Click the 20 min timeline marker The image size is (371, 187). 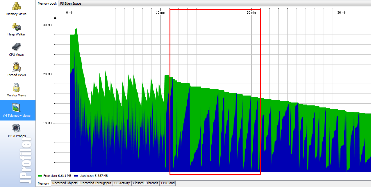coord(251,12)
